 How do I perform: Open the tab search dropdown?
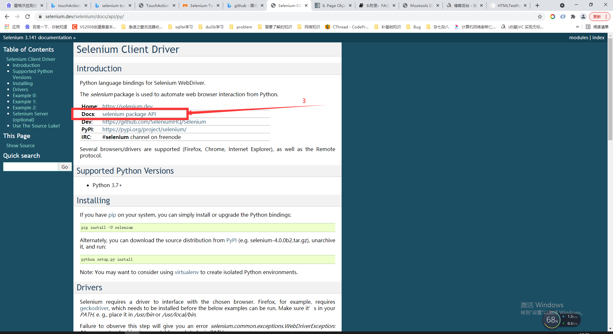point(562,5)
